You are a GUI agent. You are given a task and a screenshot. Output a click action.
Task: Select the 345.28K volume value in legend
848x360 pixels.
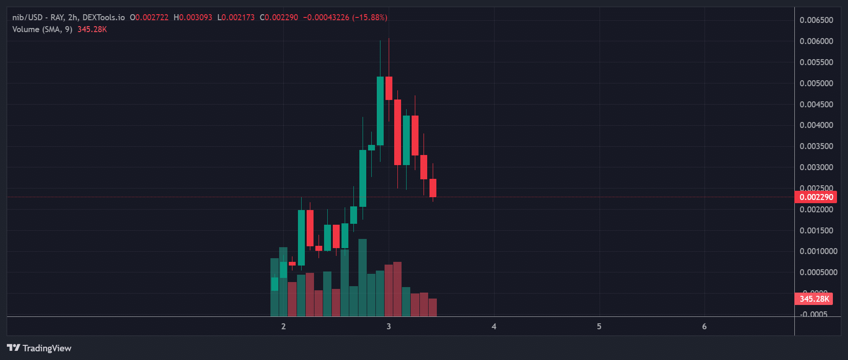pyautogui.click(x=92, y=29)
